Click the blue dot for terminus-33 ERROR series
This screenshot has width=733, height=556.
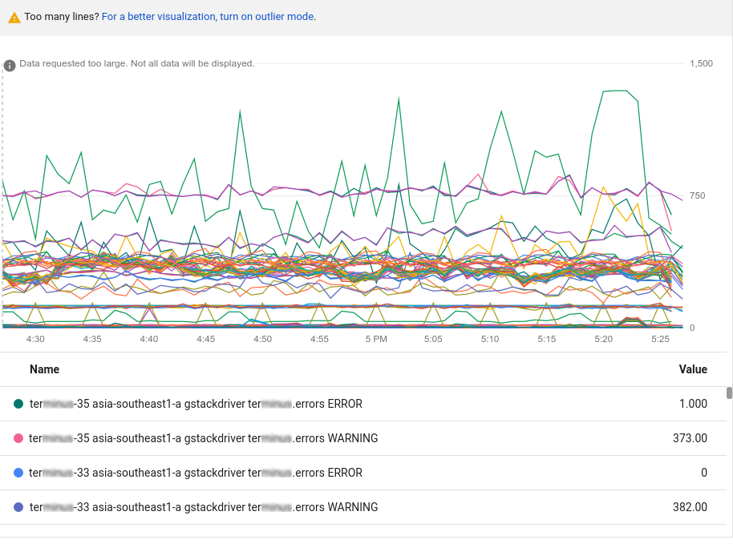coord(18,473)
